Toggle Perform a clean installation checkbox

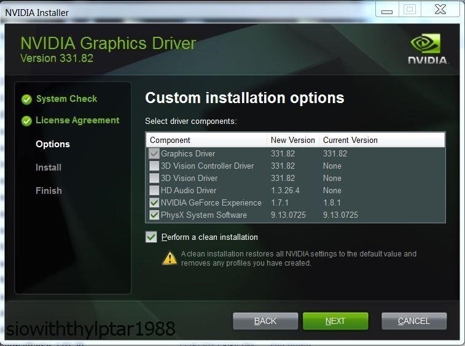(x=151, y=237)
